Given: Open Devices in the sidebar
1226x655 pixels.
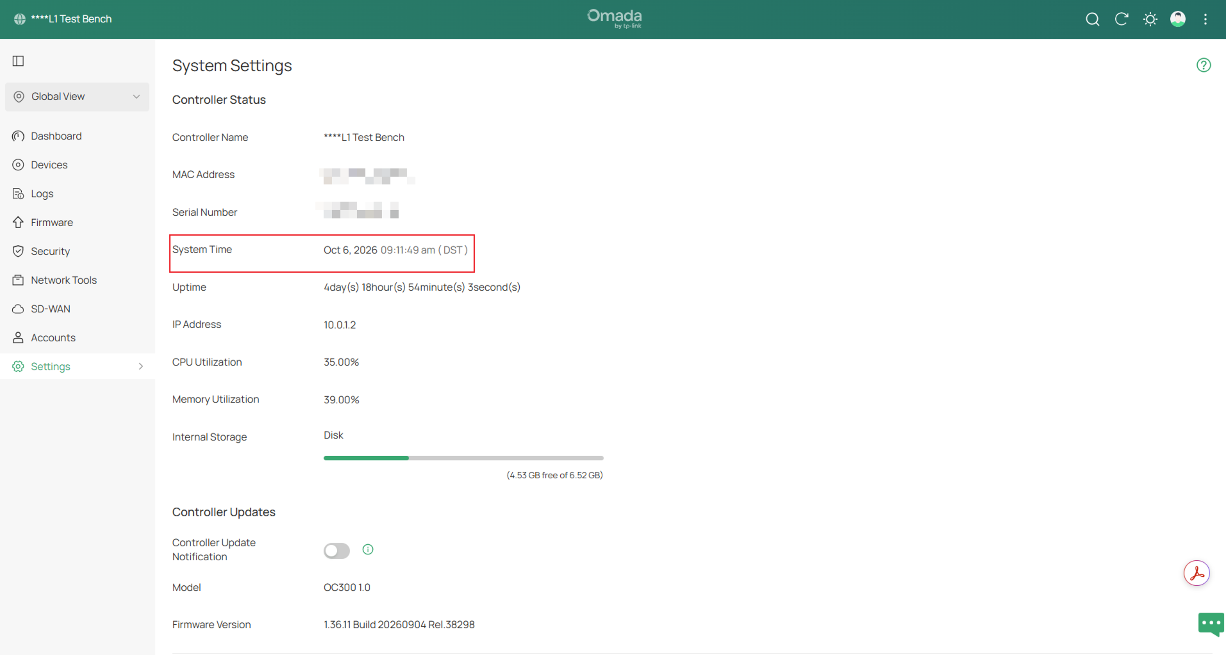Looking at the screenshot, I should (x=49, y=165).
